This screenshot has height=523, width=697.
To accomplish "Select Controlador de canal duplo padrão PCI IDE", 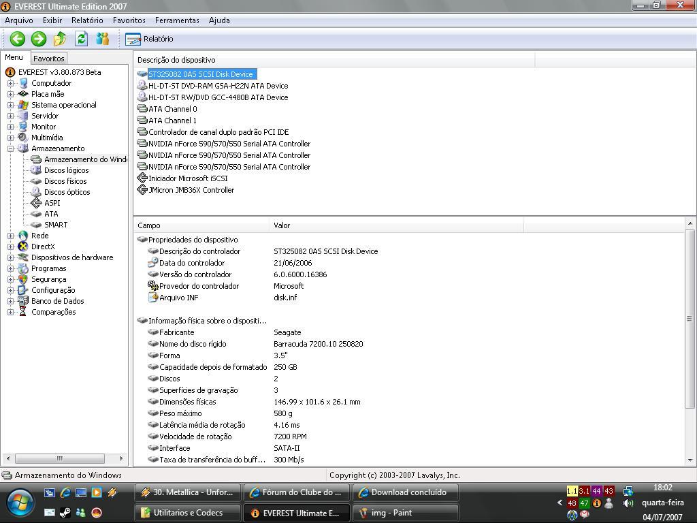I will tap(218, 132).
